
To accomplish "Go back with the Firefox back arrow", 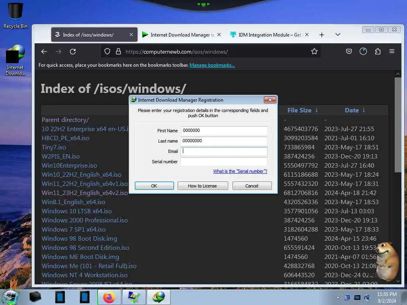I will [44, 52].
